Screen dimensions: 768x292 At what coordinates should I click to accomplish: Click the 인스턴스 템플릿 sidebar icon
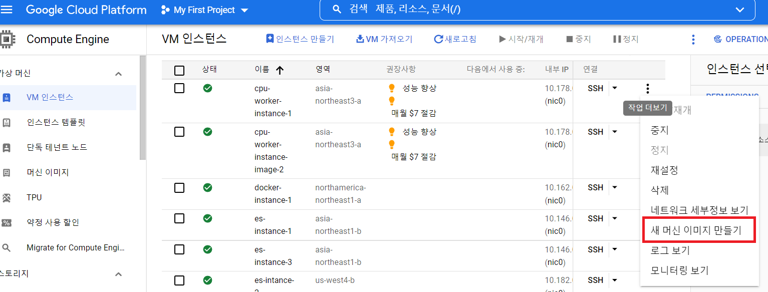coord(7,122)
